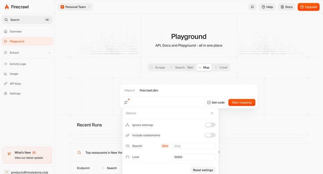
Task: Click the Get code button
Action: click(x=216, y=102)
